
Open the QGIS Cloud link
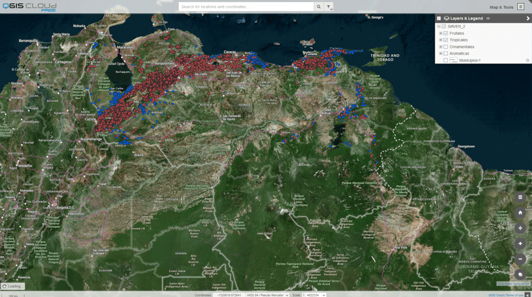click(496, 295)
